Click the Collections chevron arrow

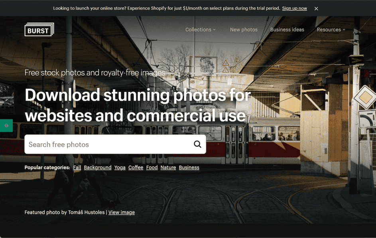[214, 30]
